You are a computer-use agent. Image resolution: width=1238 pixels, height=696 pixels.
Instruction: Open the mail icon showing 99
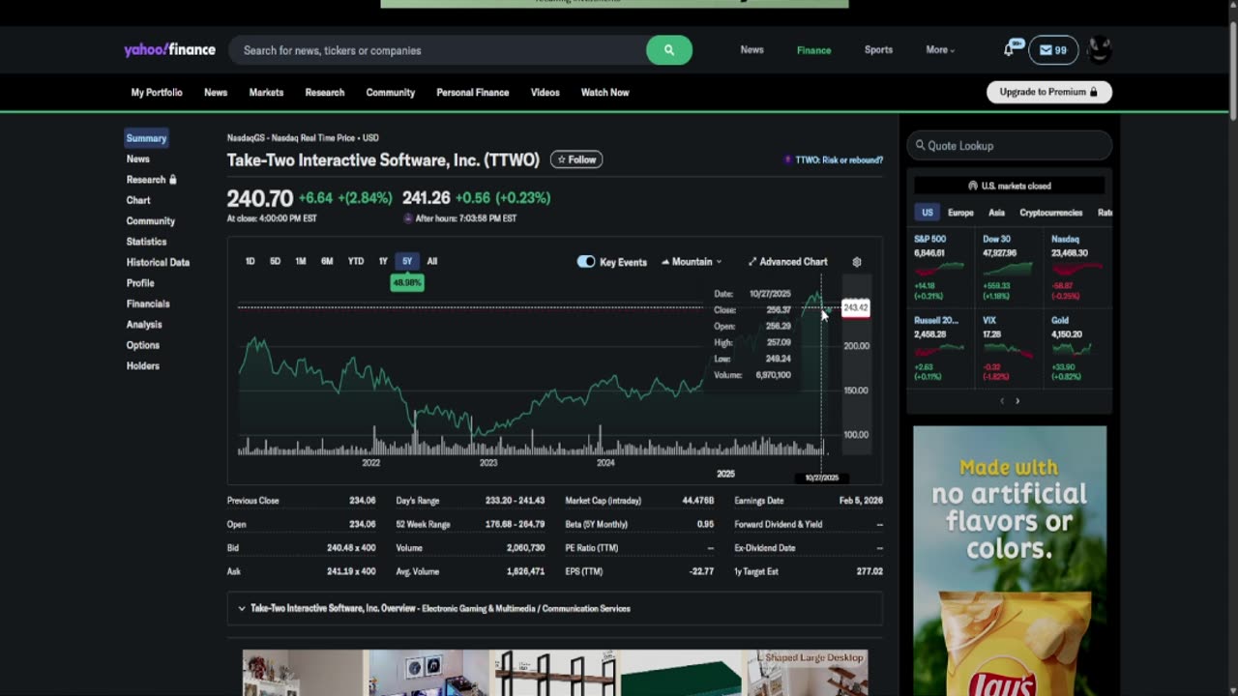pos(1053,50)
